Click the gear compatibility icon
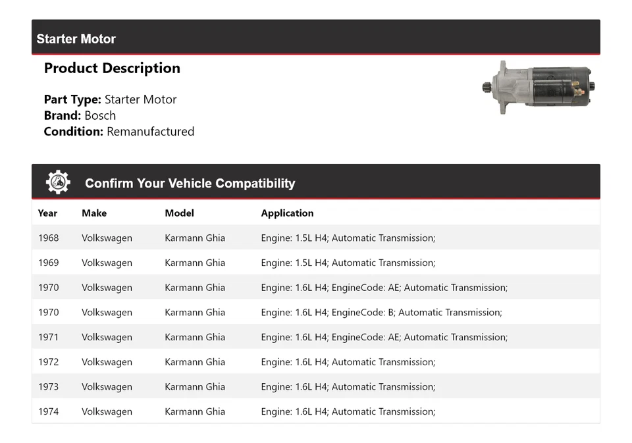This screenshot has height=443, width=632. [58, 182]
